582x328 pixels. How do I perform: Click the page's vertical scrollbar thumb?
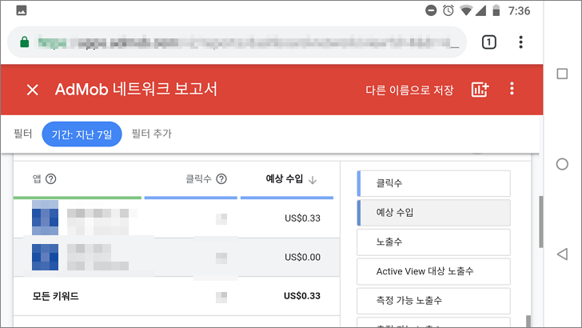[540, 222]
